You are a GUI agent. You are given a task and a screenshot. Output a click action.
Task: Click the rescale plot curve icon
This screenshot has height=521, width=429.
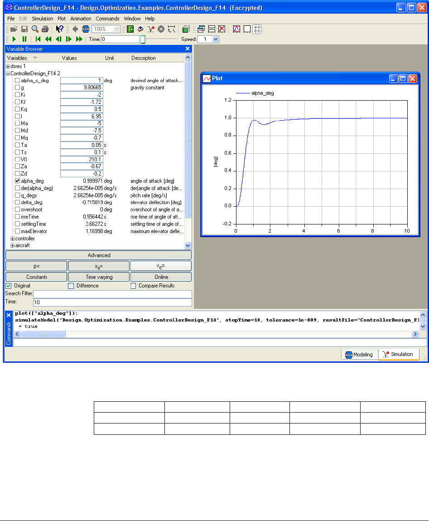(236, 29)
